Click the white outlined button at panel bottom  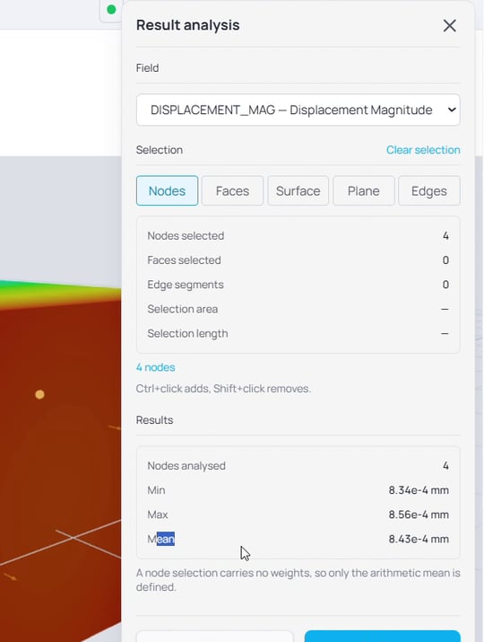click(x=214, y=637)
